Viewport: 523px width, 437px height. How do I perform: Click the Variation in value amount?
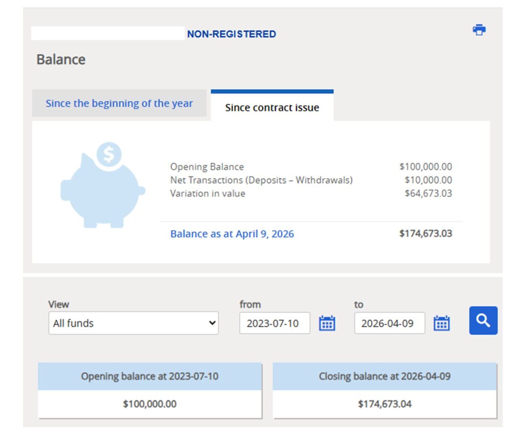(x=428, y=193)
